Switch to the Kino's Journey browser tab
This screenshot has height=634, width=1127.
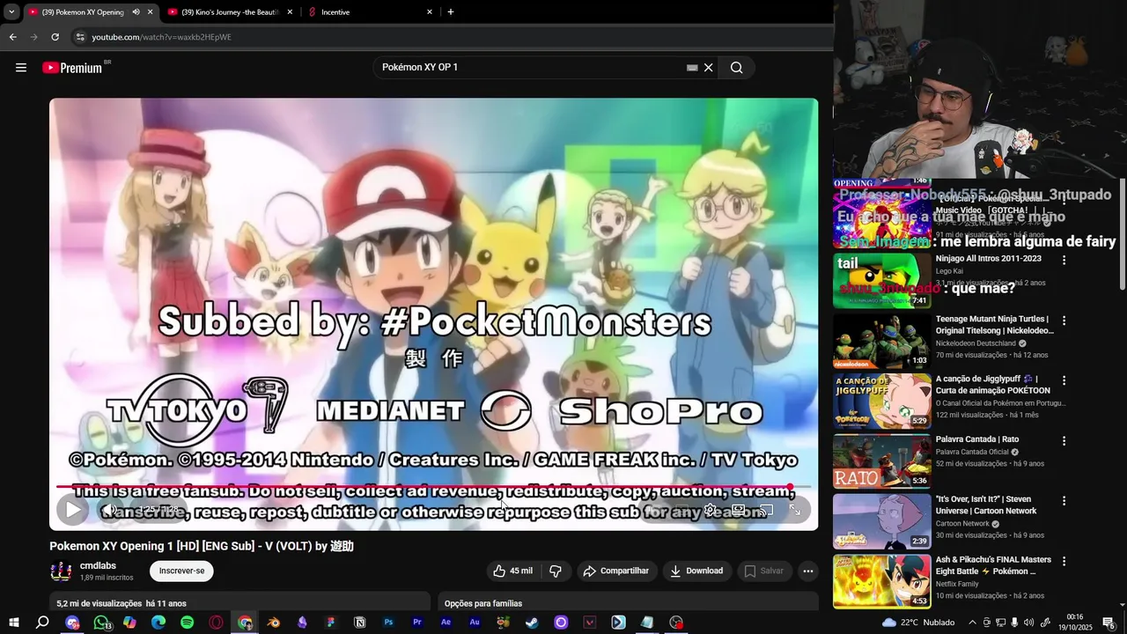(x=229, y=12)
